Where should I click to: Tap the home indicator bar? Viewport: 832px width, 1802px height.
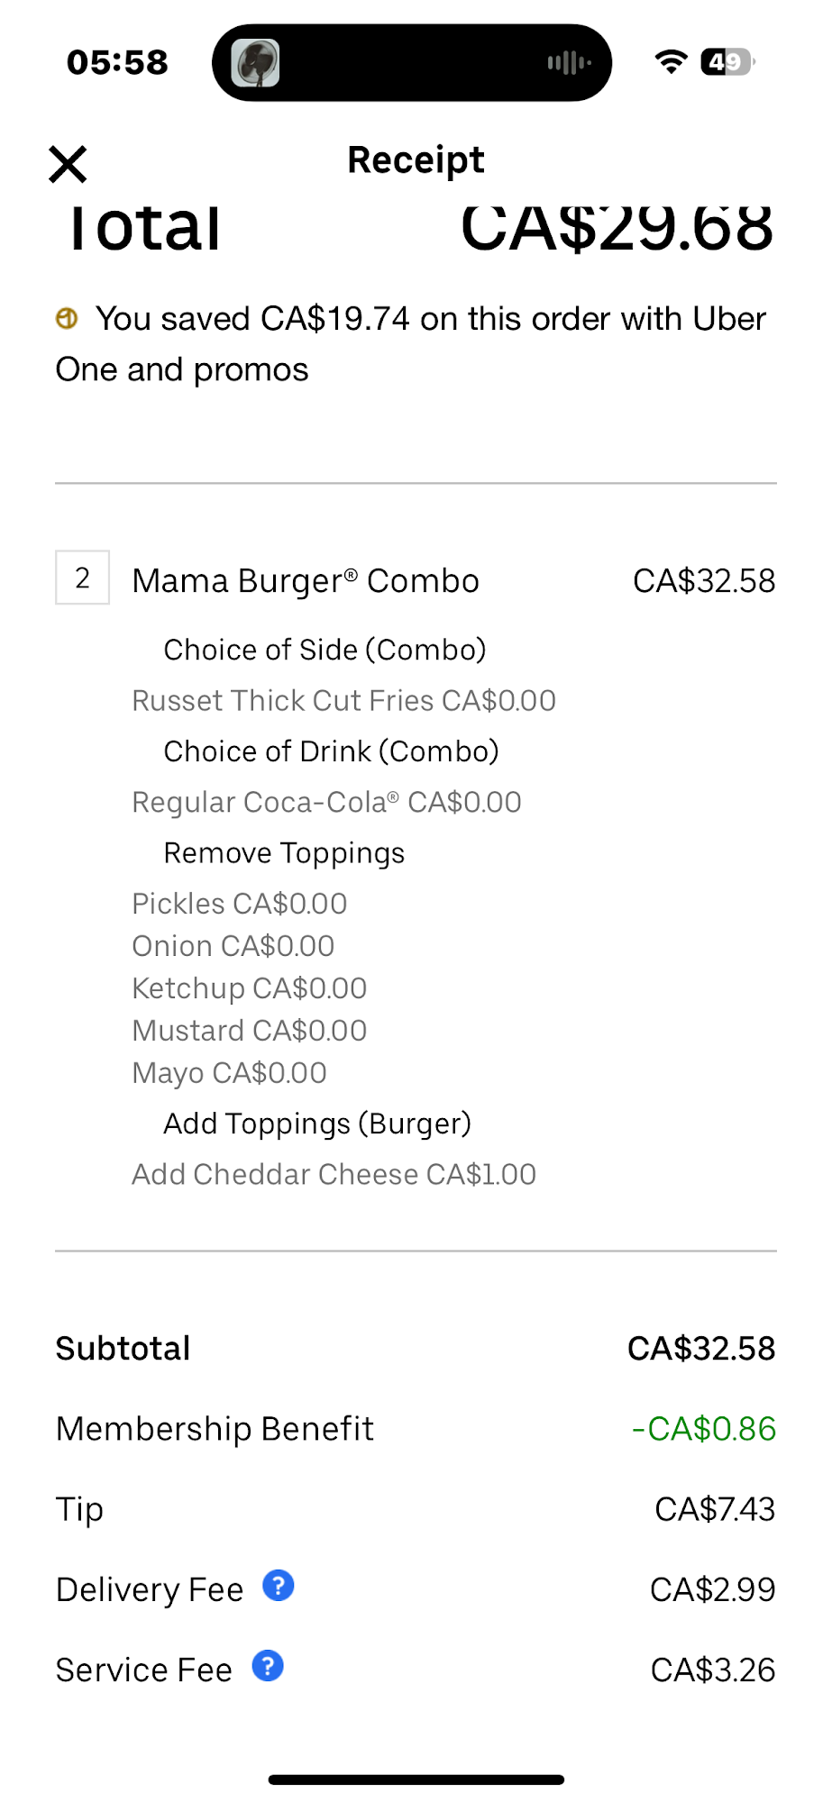click(416, 1779)
